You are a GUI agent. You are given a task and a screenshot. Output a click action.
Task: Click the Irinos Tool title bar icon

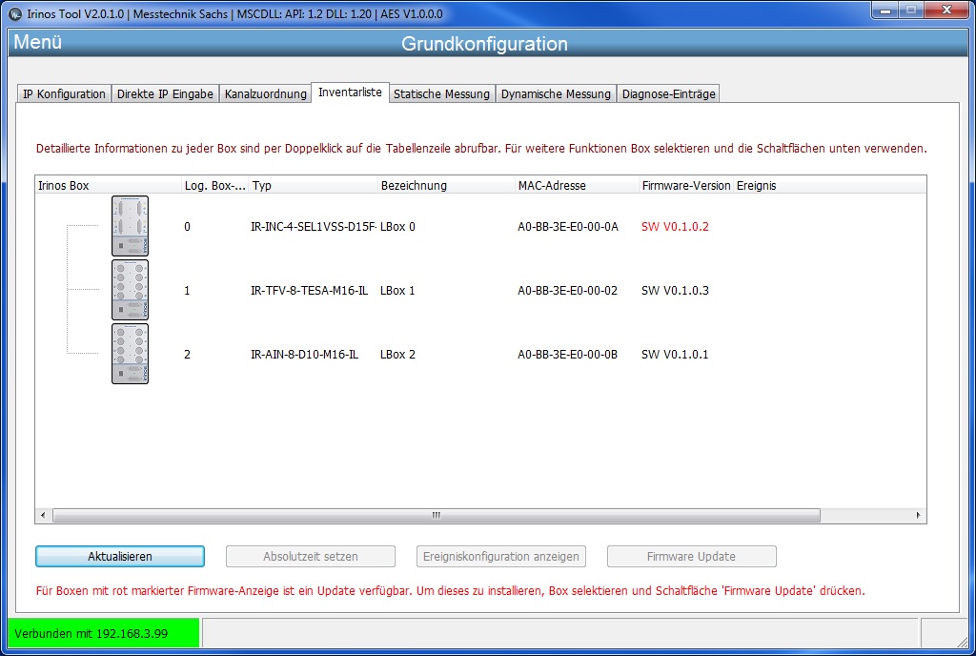(15, 13)
